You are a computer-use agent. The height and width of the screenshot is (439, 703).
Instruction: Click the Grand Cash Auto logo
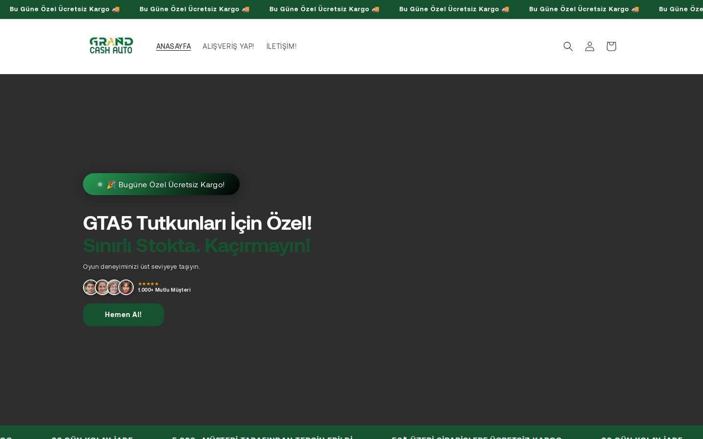[111, 46]
